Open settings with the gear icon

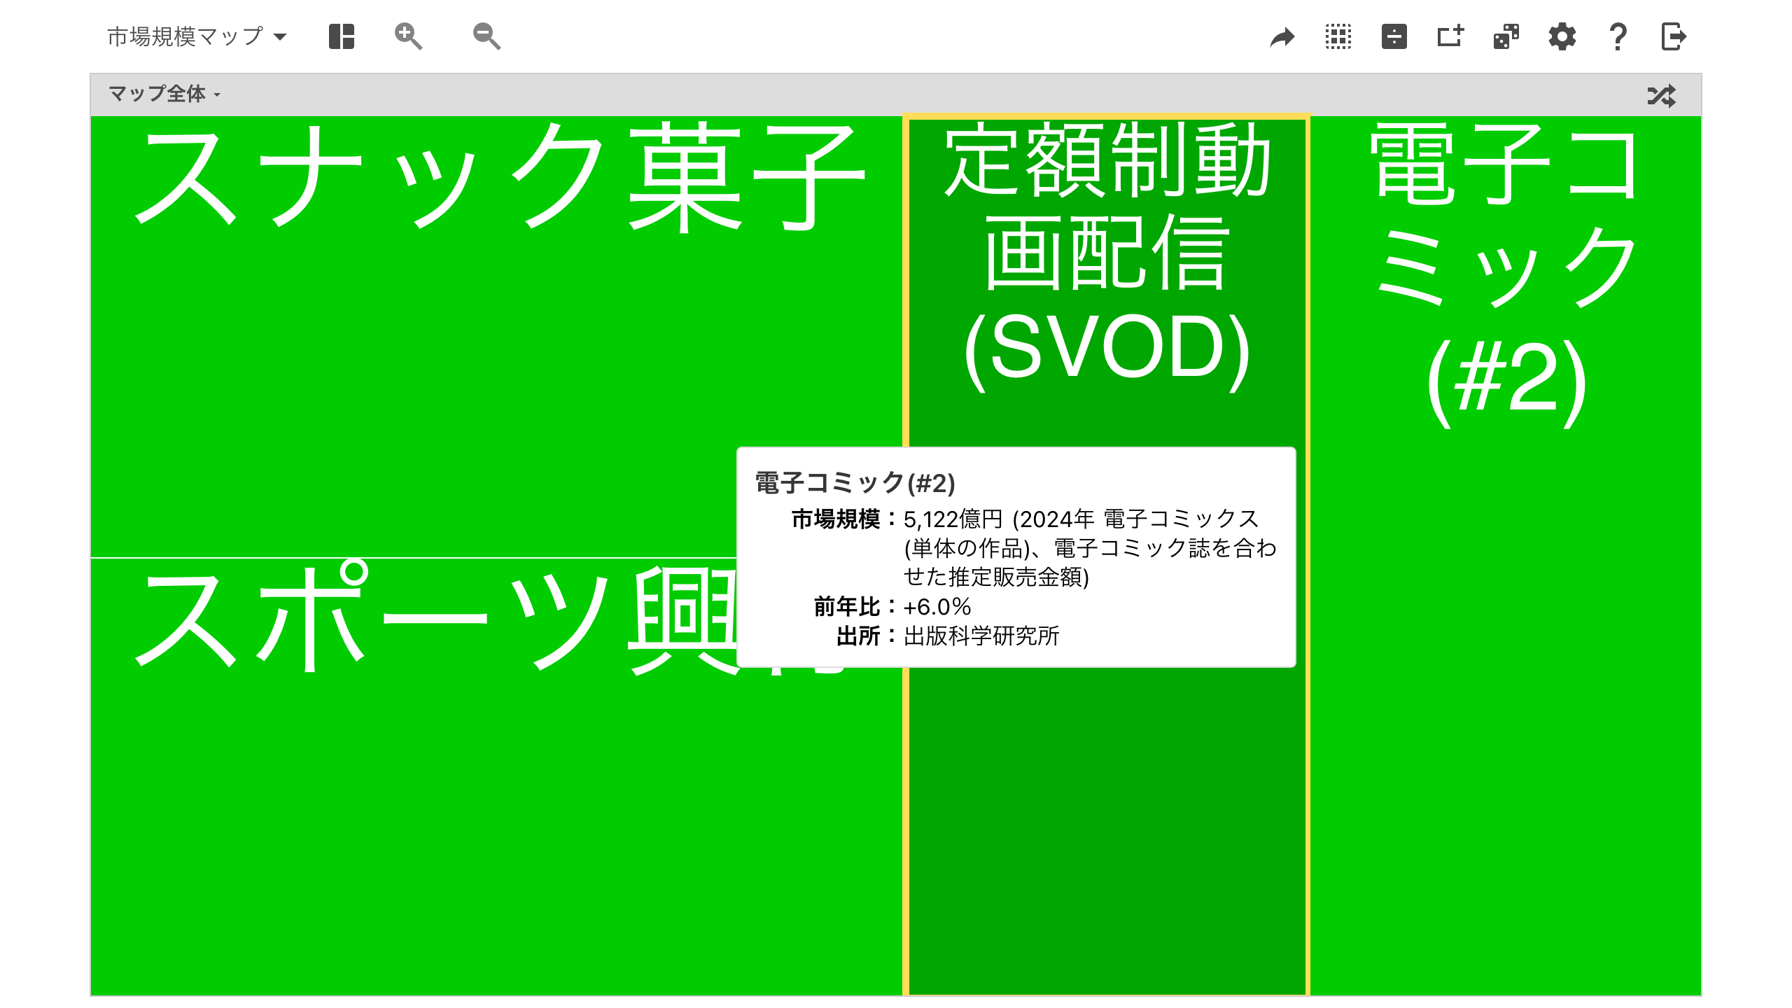tap(1562, 36)
